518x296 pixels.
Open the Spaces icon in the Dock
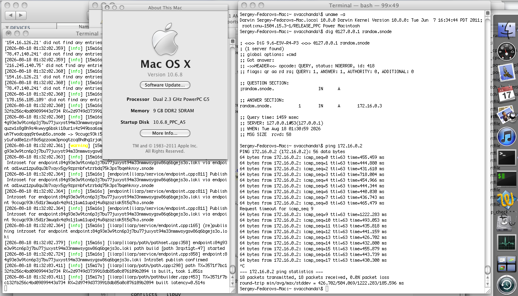click(x=507, y=264)
